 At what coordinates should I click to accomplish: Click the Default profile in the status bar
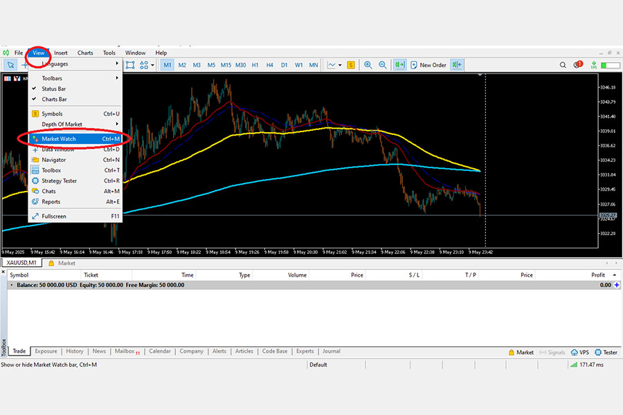pos(318,365)
